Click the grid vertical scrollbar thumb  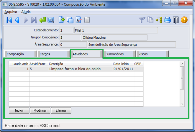pyautogui.click(x=182, y=78)
